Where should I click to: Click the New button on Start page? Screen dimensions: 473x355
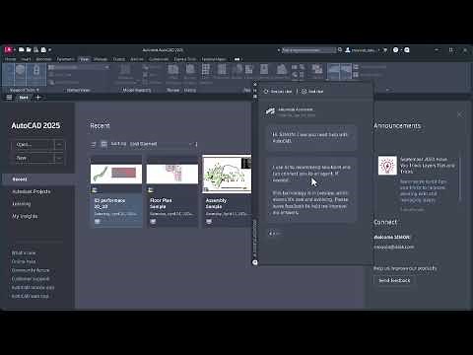(x=33, y=158)
